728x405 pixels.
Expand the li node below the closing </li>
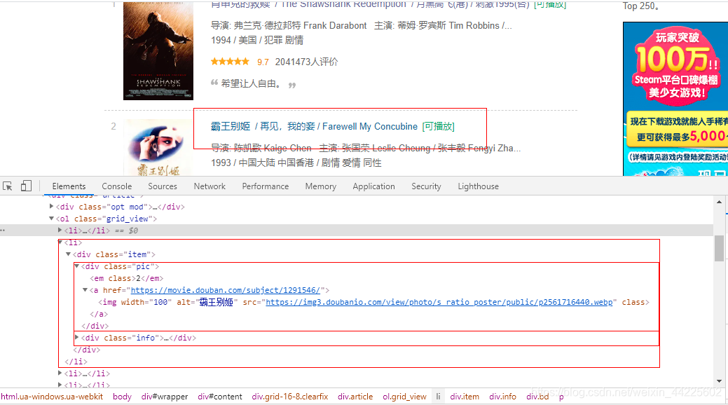coord(60,373)
